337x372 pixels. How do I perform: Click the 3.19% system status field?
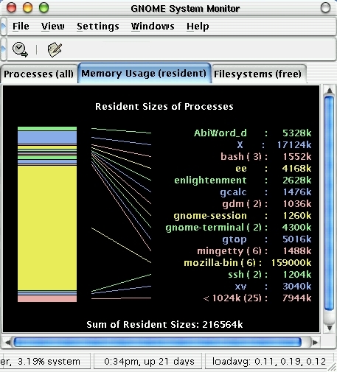pyautogui.click(x=45, y=362)
